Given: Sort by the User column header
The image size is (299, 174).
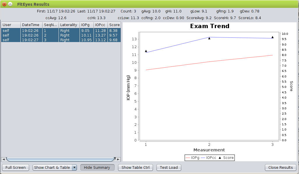Looking at the screenshot, I should (11, 25).
